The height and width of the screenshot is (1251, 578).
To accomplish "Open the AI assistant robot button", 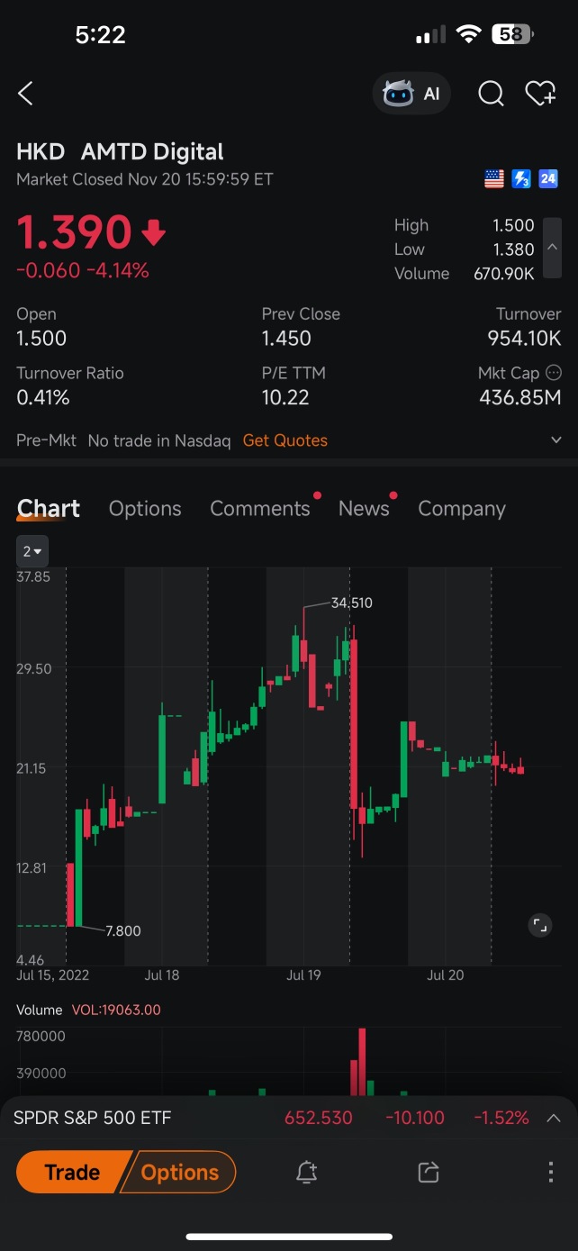I will pos(411,94).
